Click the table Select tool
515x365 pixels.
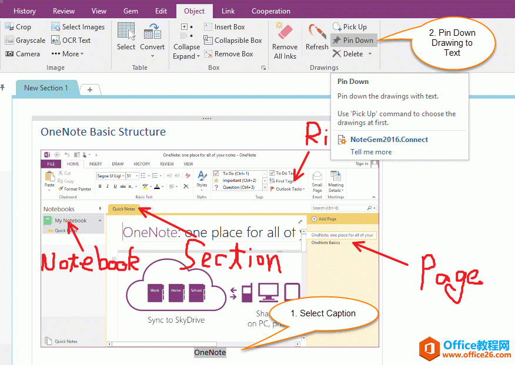click(126, 37)
